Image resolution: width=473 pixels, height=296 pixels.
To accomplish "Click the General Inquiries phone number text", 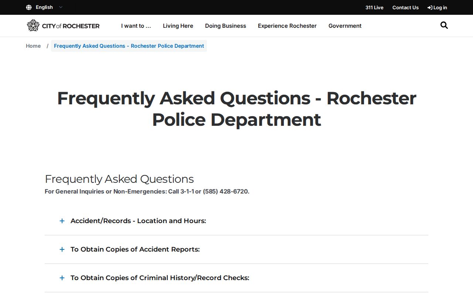I will pyautogui.click(x=147, y=191).
